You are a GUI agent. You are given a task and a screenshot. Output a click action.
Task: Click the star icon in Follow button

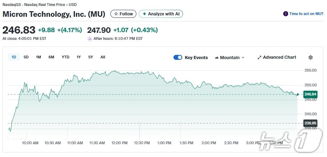coord(116,14)
